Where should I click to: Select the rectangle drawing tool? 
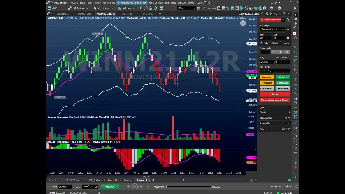click(x=296, y=61)
